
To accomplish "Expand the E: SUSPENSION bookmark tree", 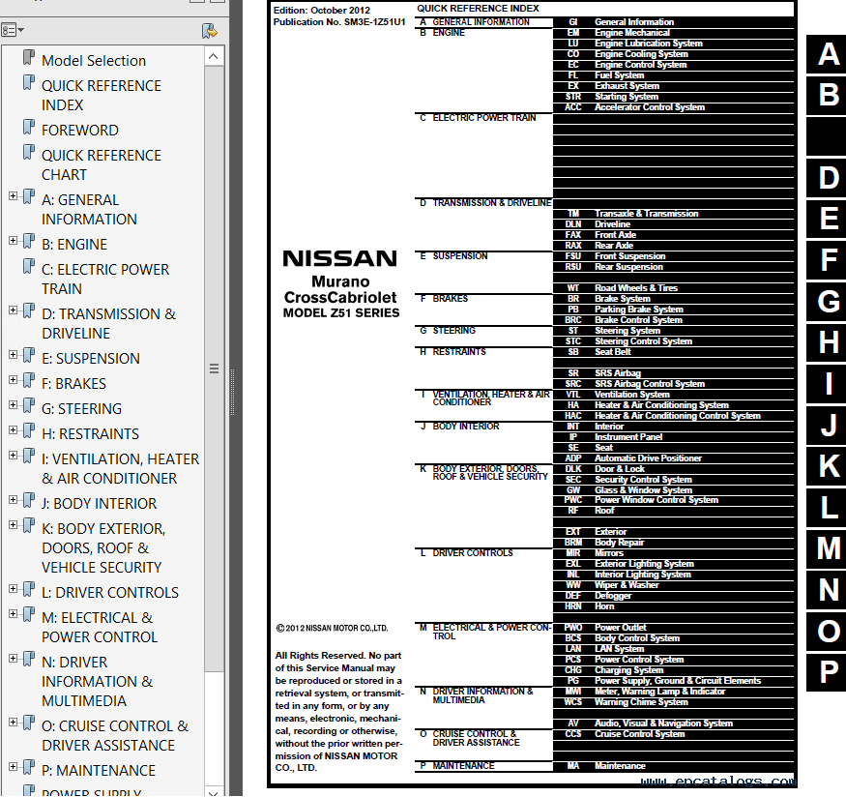I will pos(13,355).
